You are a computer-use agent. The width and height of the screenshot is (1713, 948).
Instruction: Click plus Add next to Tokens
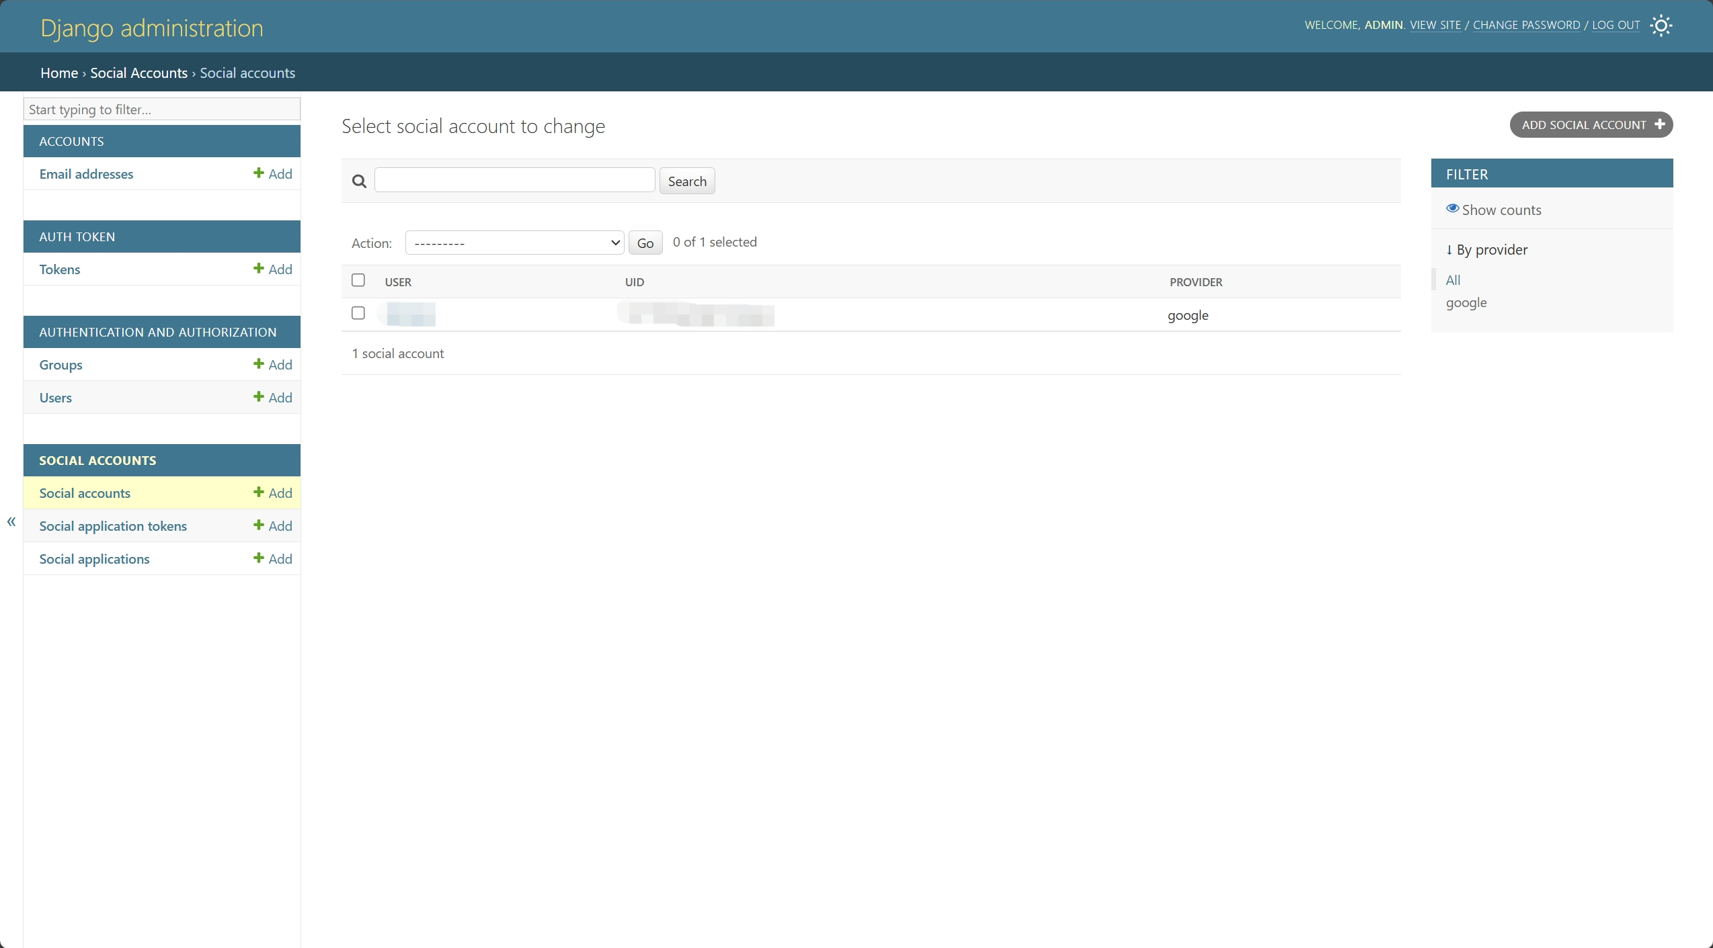coord(273,269)
